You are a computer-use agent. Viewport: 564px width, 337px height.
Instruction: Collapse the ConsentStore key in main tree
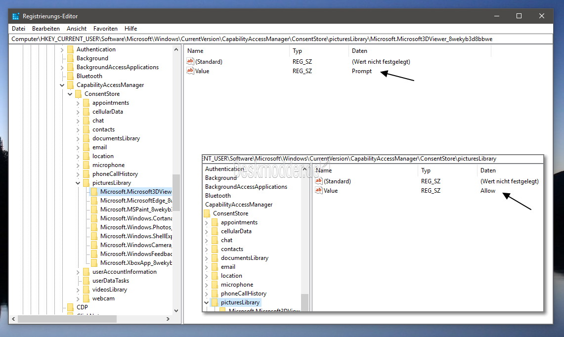pyautogui.click(x=70, y=94)
